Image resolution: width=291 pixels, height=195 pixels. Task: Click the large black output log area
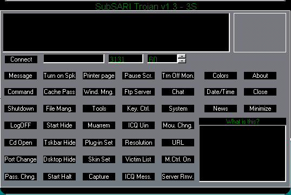click(x=116, y=32)
